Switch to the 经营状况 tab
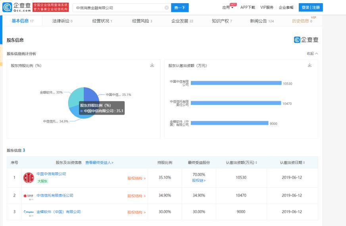 [102, 21]
